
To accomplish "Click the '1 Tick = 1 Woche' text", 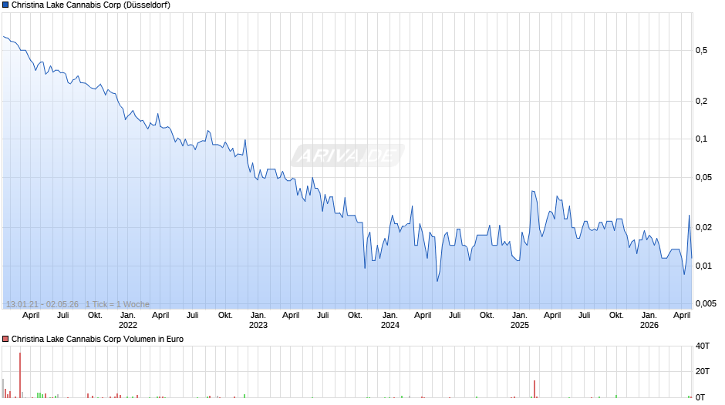I will [117, 304].
